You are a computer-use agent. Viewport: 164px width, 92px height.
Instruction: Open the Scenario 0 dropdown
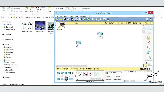click(115, 73)
